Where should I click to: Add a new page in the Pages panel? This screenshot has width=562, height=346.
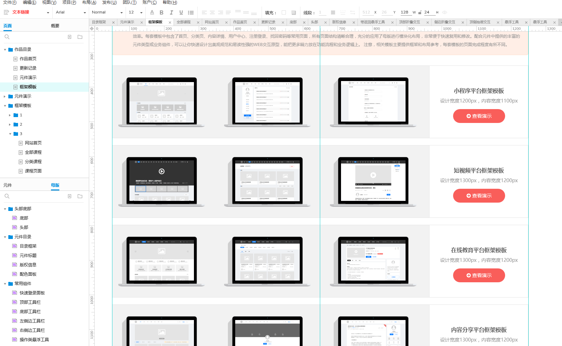coord(69,37)
